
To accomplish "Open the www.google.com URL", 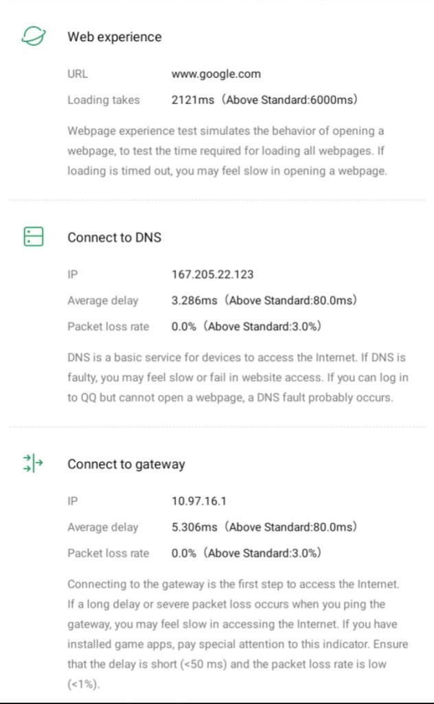I will point(216,74).
